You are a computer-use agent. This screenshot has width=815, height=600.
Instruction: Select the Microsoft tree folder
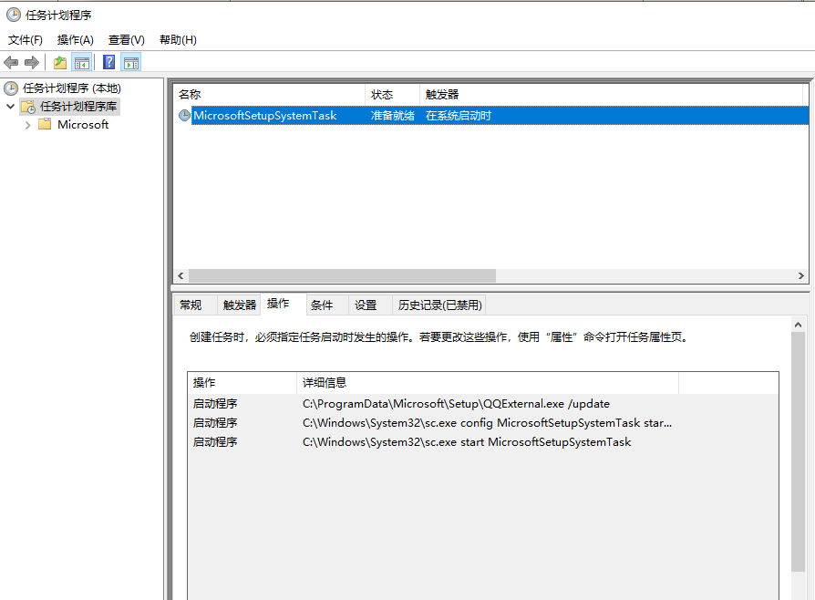point(83,125)
